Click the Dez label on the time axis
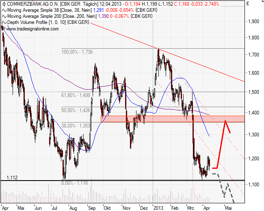Viewport: 264px width, 211px height. pos(144,208)
